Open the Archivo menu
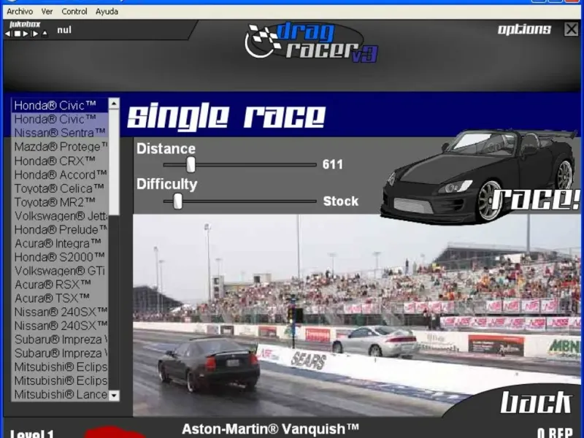Viewport: 584px width, 438px height. tap(20, 12)
